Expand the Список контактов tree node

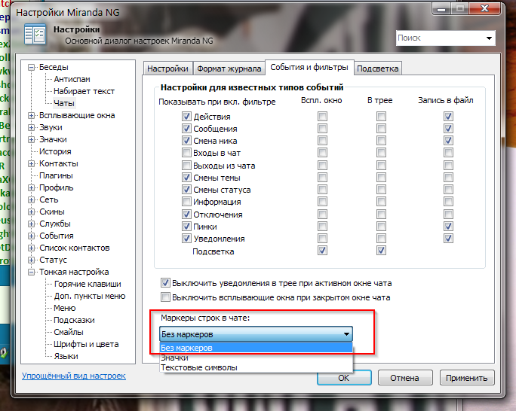(x=31, y=248)
